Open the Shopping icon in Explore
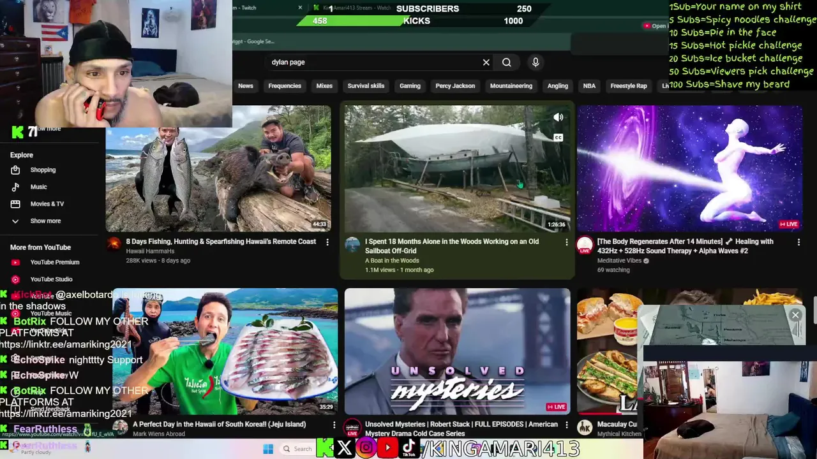The width and height of the screenshot is (817, 459). point(15,170)
